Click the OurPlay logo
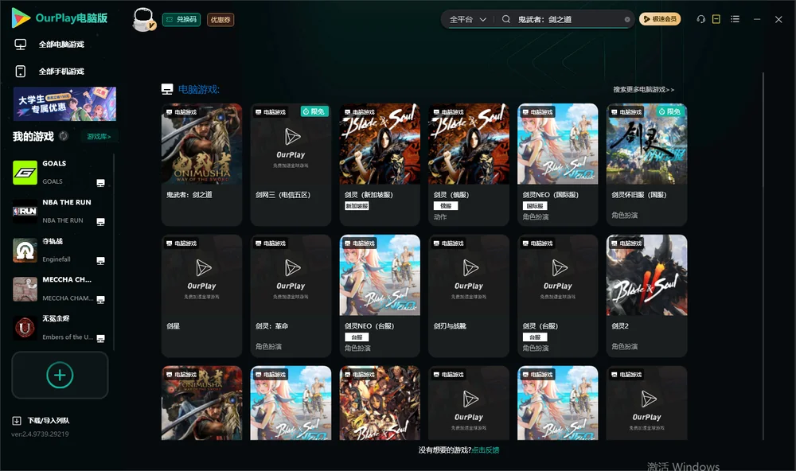The width and height of the screenshot is (796, 471). [60, 18]
